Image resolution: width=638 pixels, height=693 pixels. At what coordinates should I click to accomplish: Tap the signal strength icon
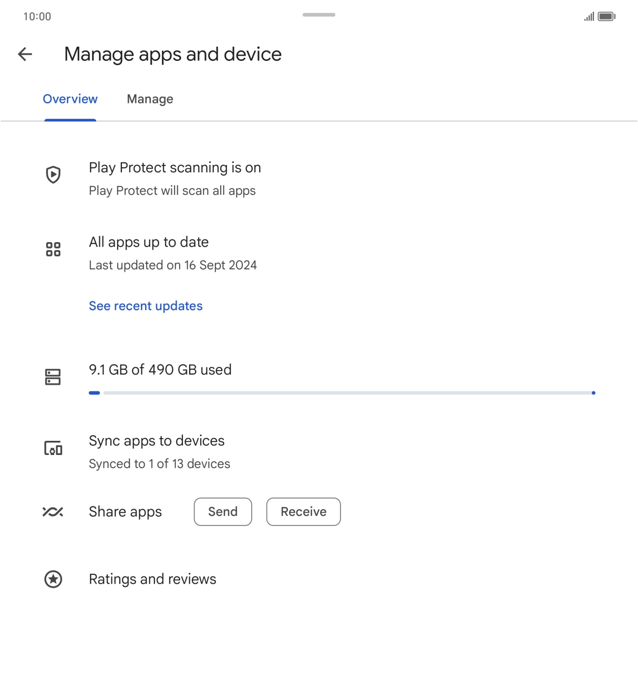coord(589,17)
